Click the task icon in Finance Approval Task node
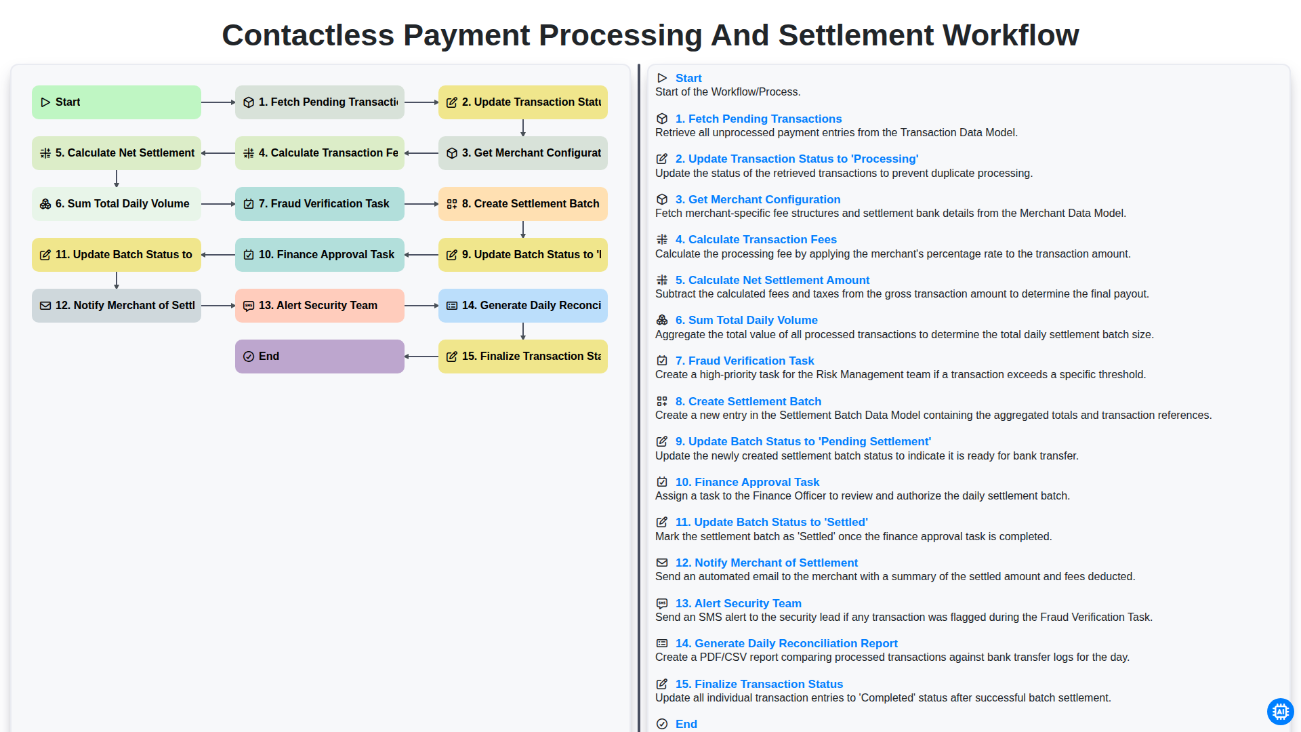The image size is (1301, 732). pos(249,255)
